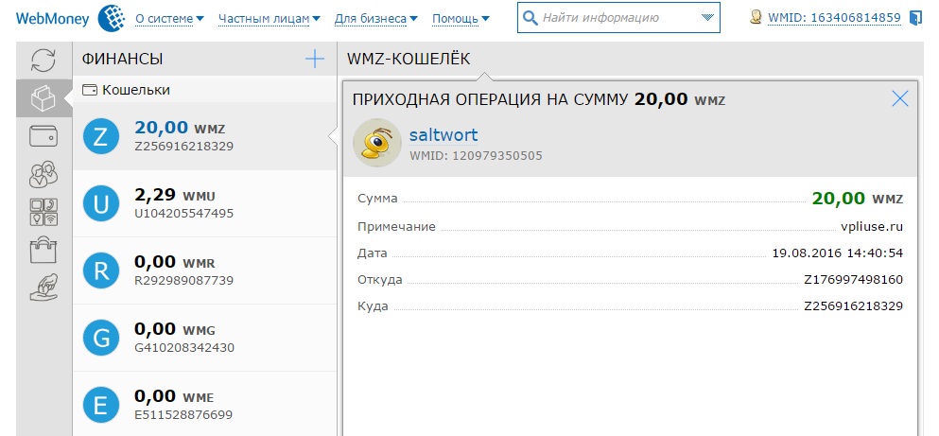Viewport: 939px width, 436px height.
Task: Click saltwort's ant avatar
Action: click(376, 143)
